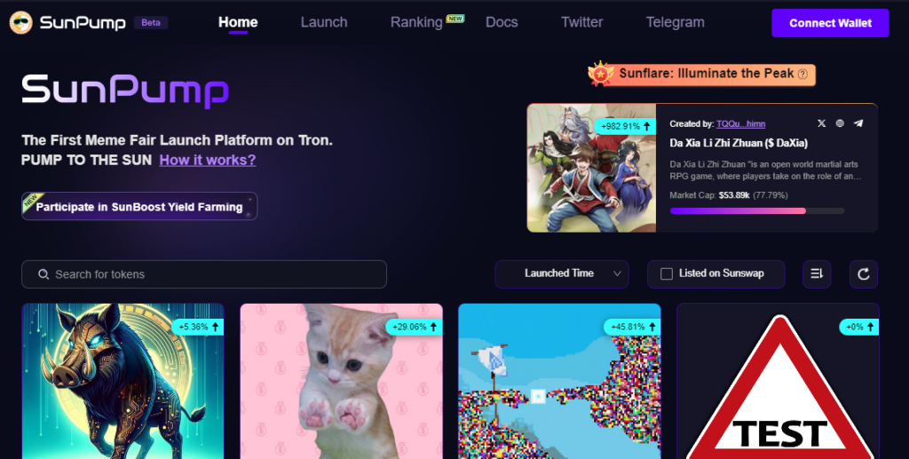The height and width of the screenshot is (459, 909).
Task: Open the Docs navigation item
Action: (x=502, y=22)
